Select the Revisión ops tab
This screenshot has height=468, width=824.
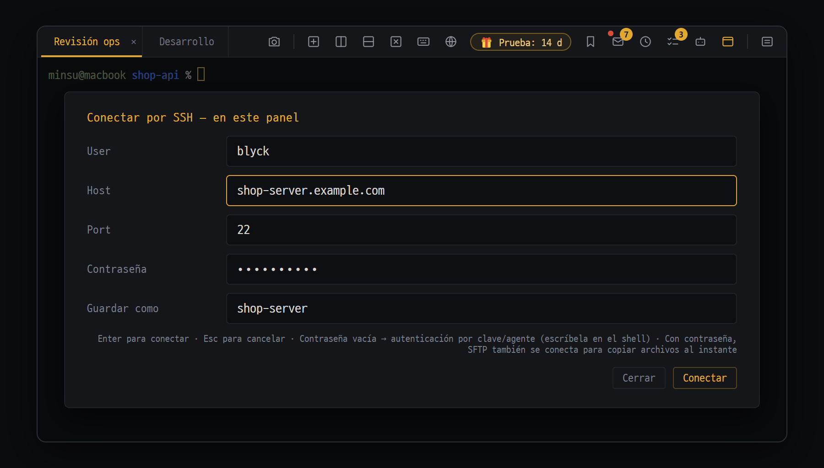[87, 42]
